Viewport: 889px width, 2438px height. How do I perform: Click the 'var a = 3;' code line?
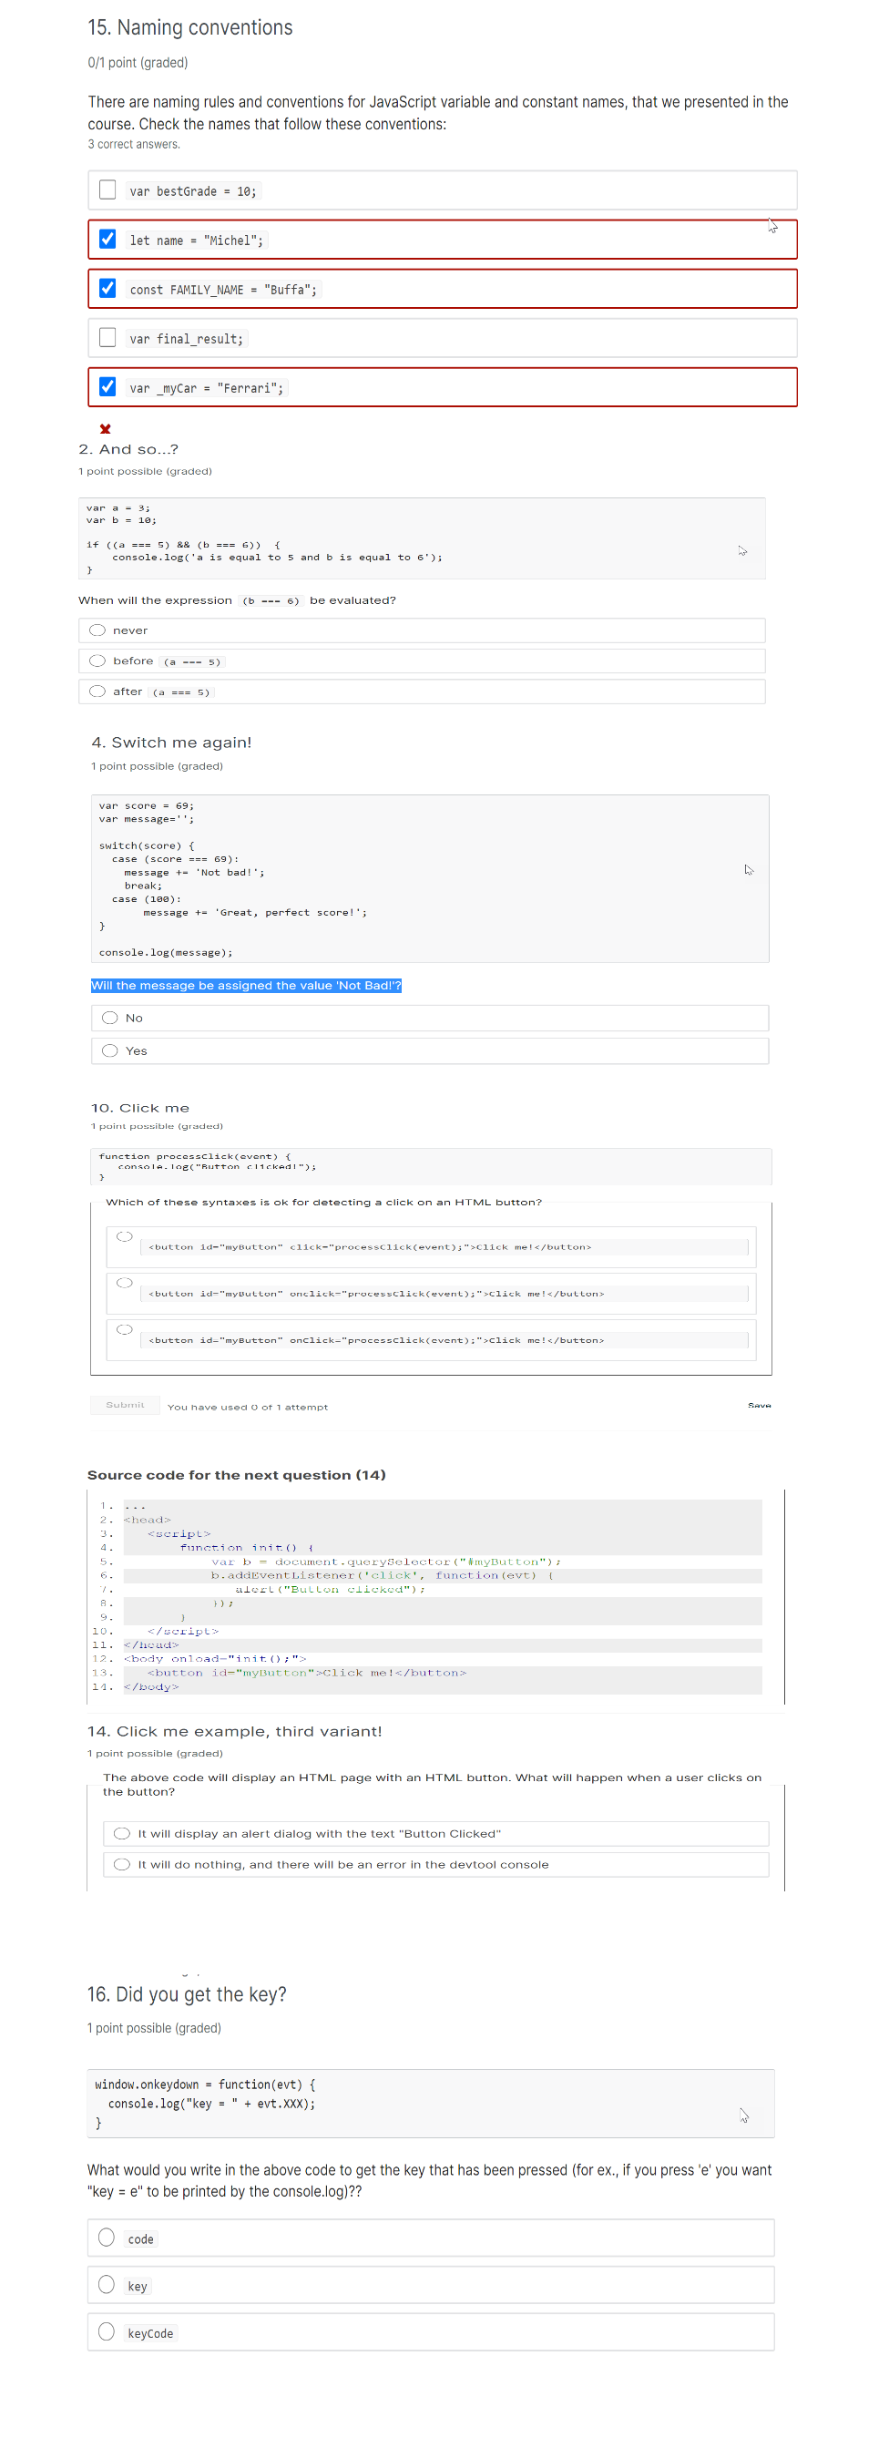click(x=118, y=508)
